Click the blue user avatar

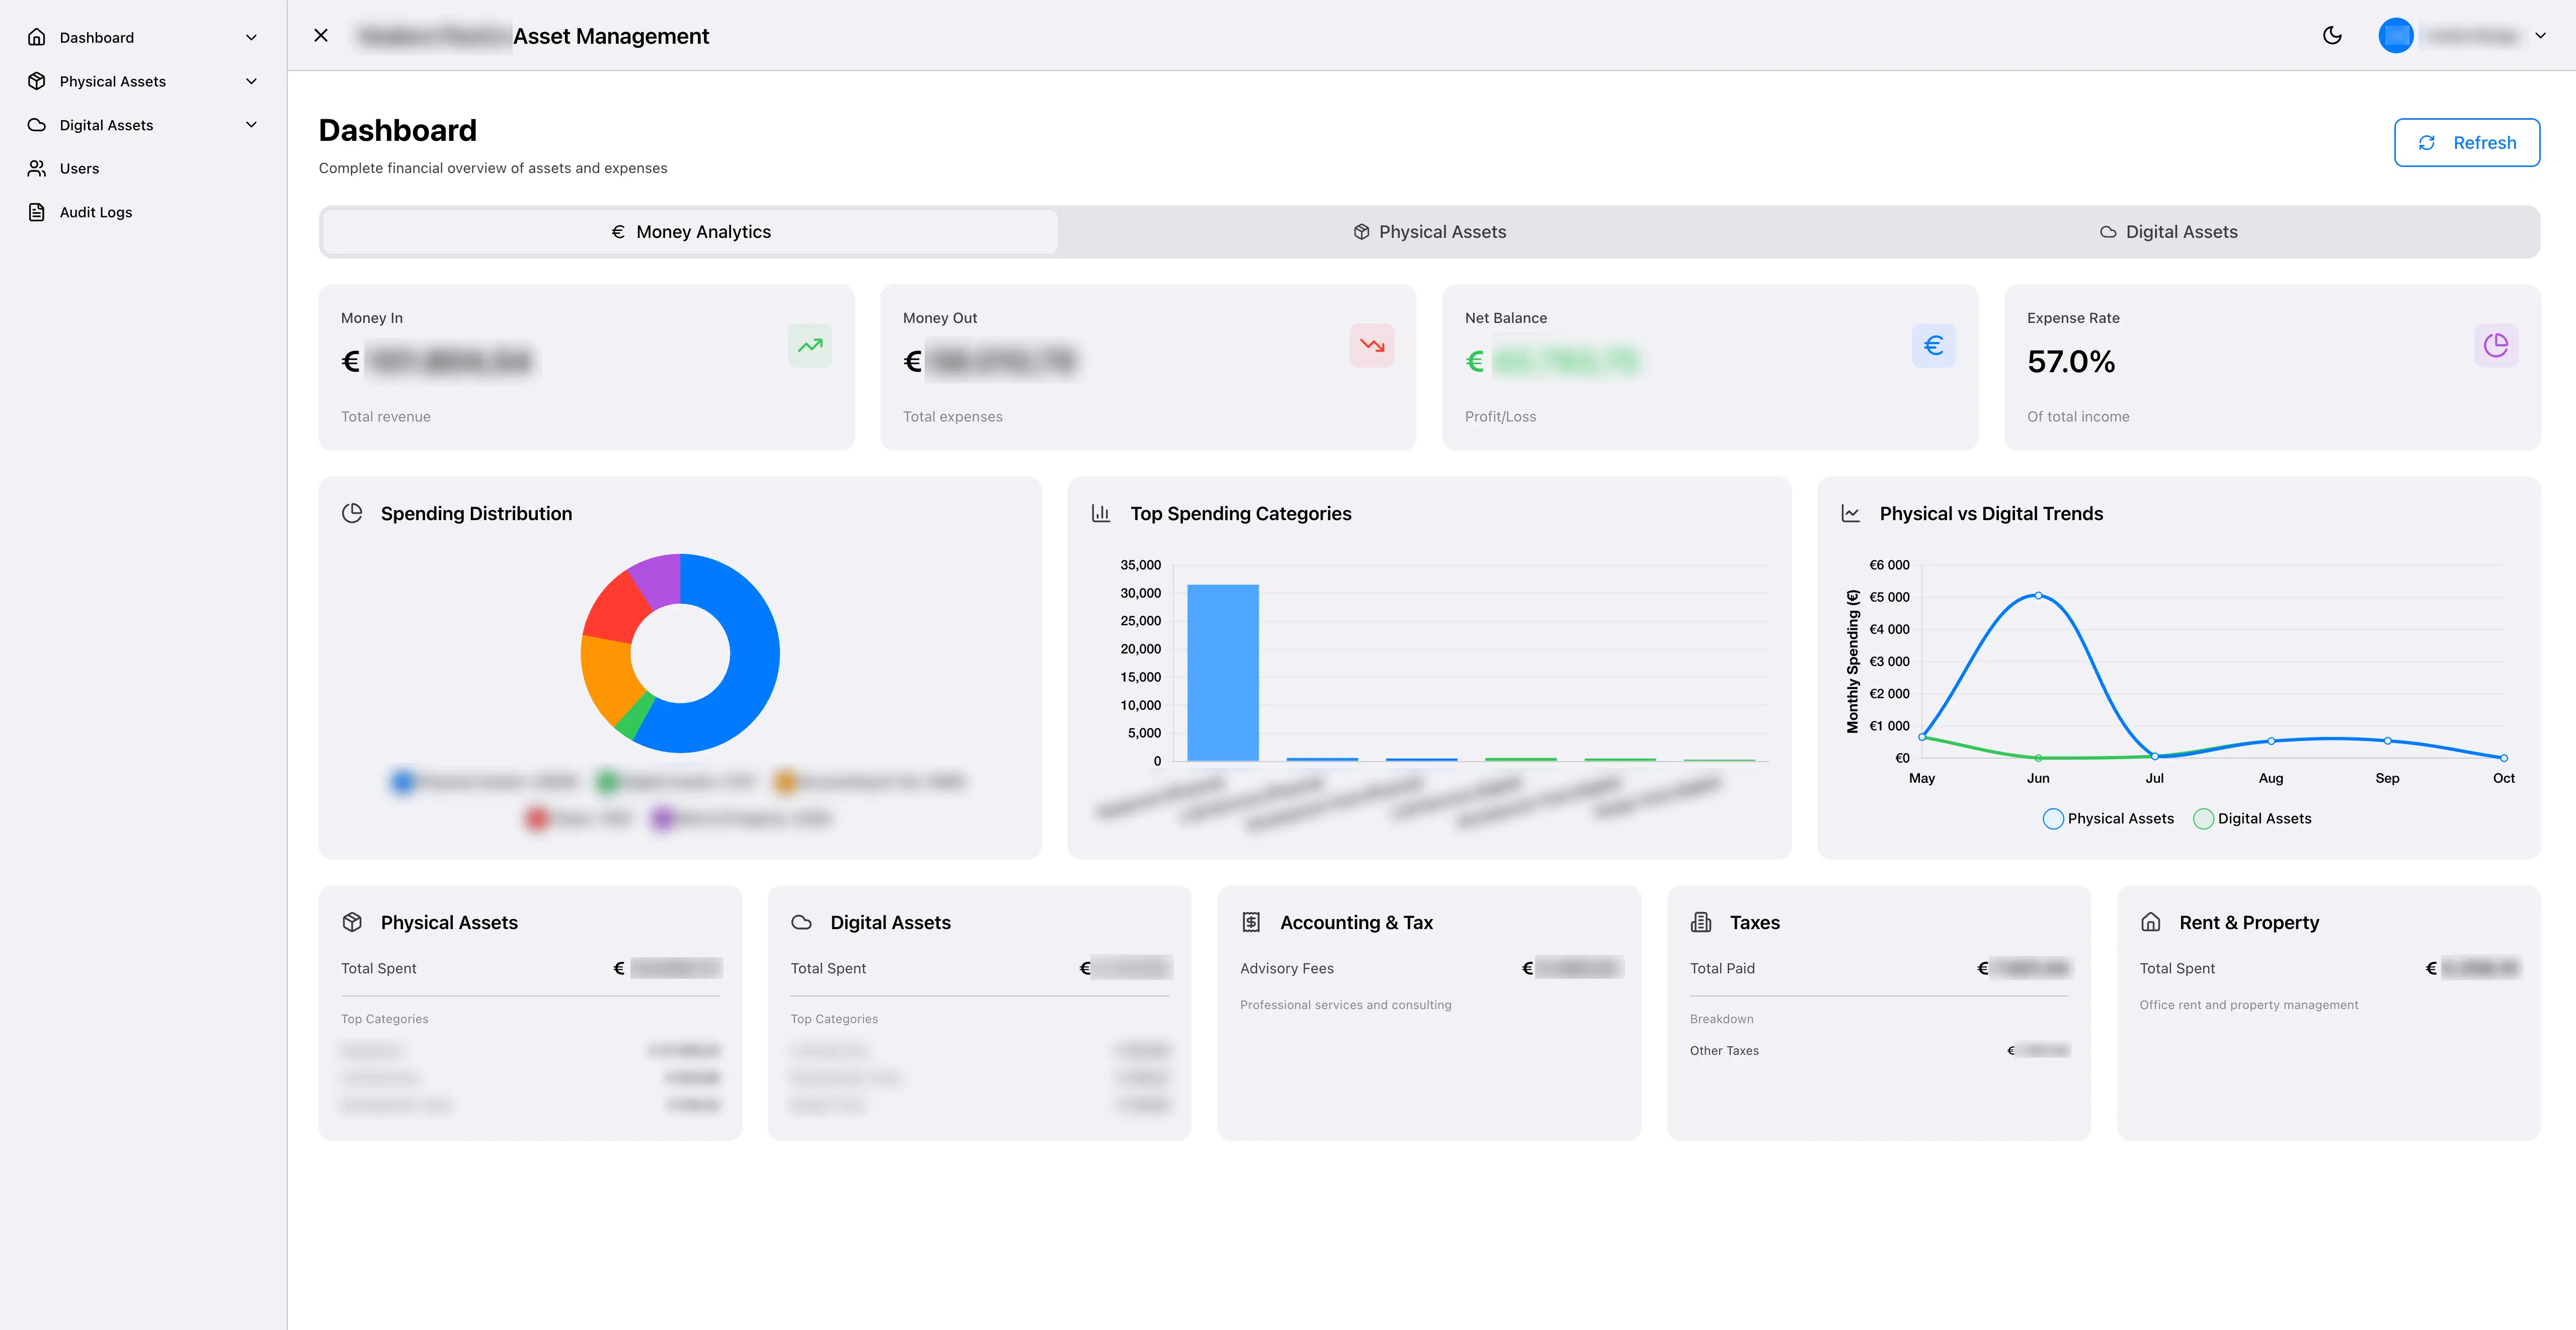click(x=2395, y=36)
